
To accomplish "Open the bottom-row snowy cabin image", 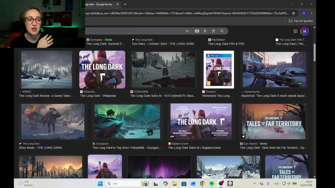I will tap(228, 167).
